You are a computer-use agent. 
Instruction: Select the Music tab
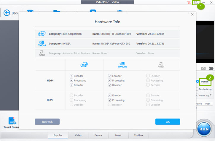118,135
